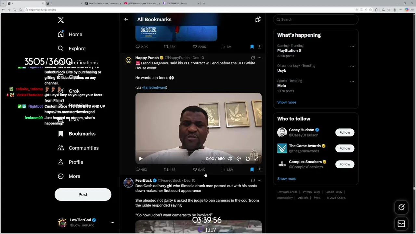Click the add bookmark folder icon
This screenshot has width=416, height=234.
[258, 19]
